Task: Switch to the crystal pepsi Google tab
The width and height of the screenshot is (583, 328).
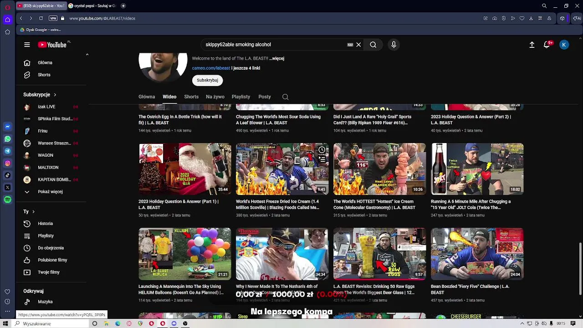Action: (92, 6)
